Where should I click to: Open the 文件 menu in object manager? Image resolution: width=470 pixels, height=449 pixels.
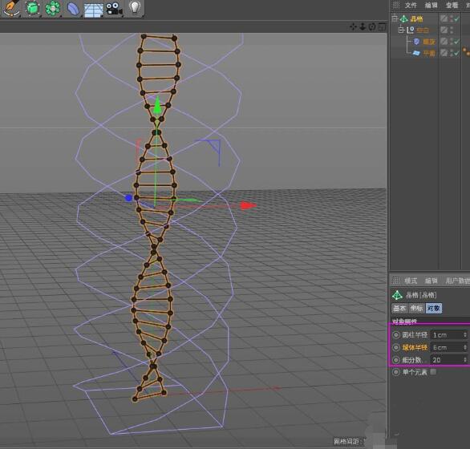click(411, 5)
